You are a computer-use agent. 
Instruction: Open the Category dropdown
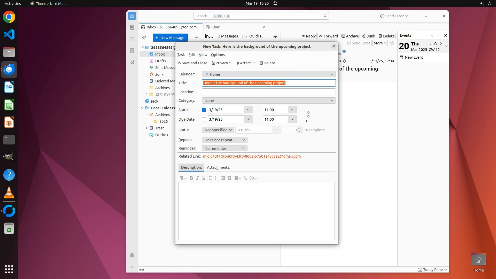coord(269,100)
